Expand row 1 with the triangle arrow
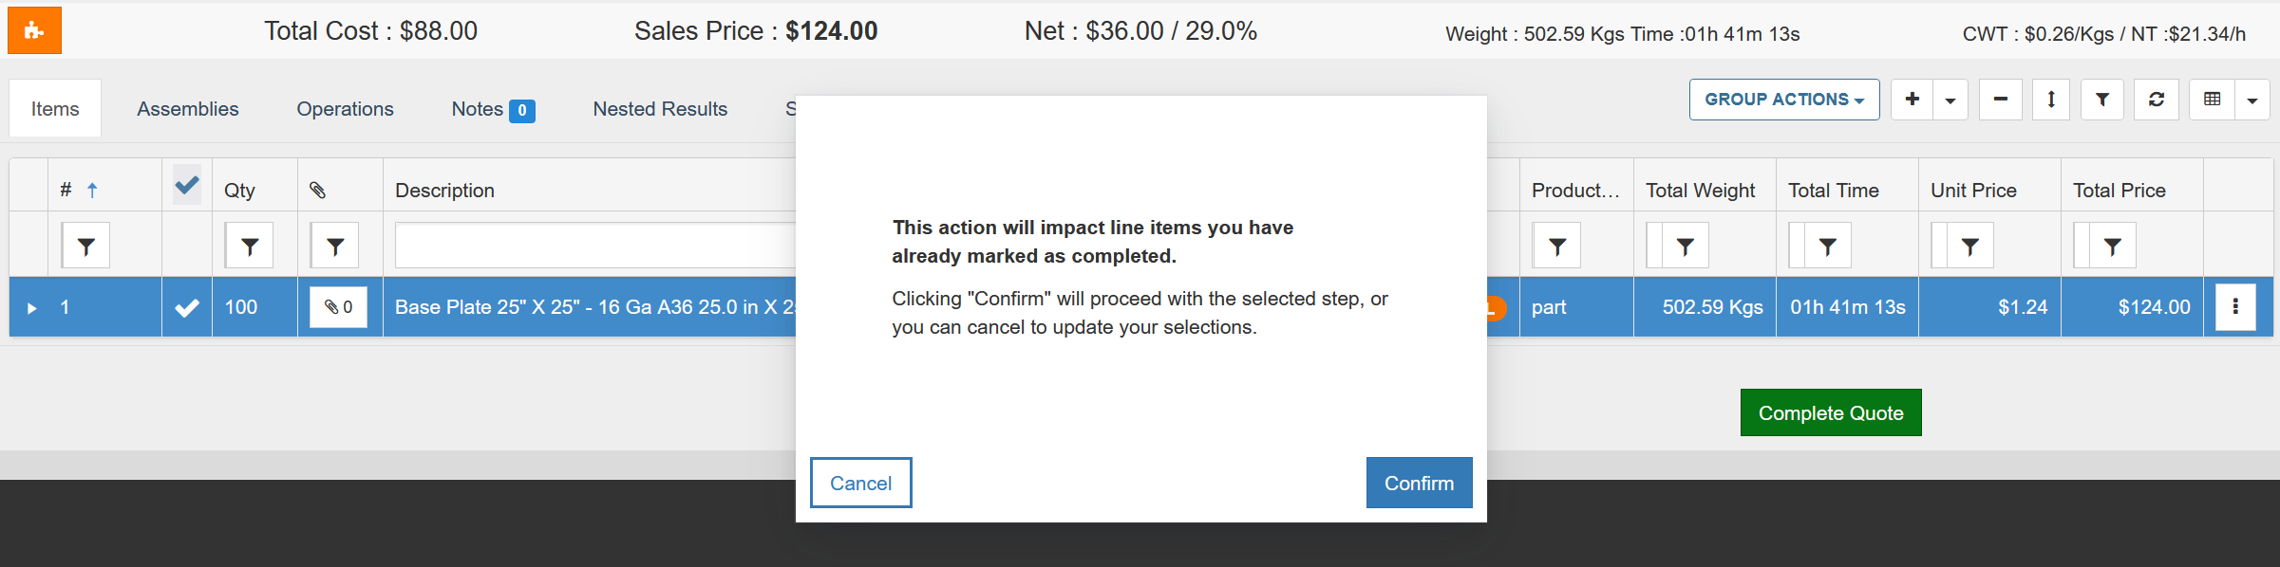 (x=32, y=308)
